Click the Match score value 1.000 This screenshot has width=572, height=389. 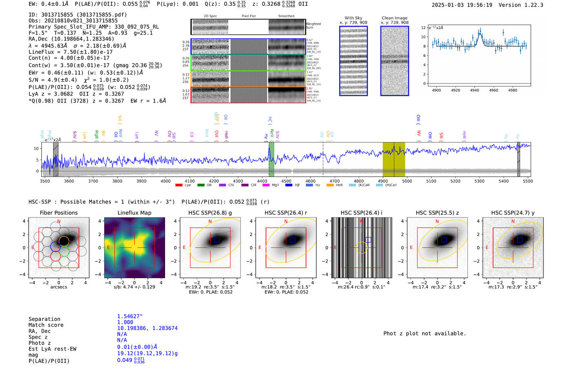pos(125,322)
